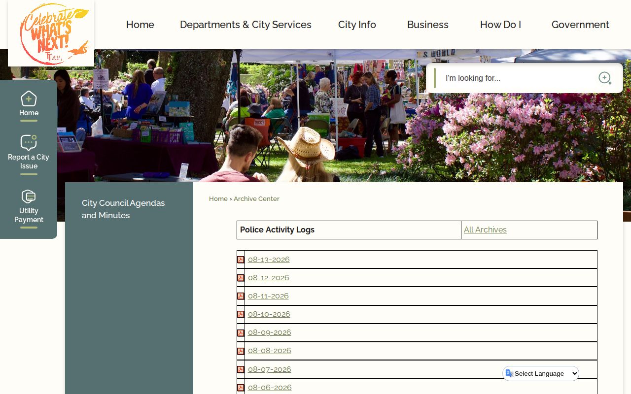Open the City Info menu

[x=357, y=25]
